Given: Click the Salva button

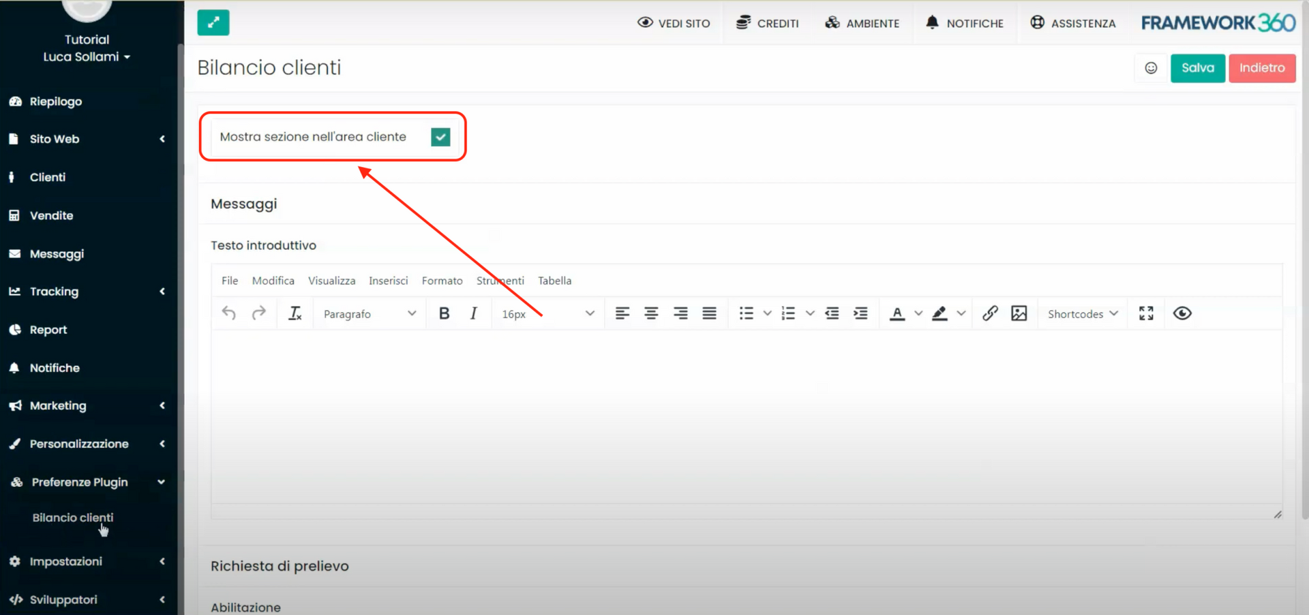Looking at the screenshot, I should coord(1197,68).
